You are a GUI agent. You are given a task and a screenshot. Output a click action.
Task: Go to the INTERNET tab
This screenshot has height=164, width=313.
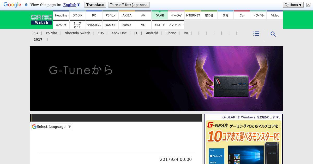pos(192,15)
